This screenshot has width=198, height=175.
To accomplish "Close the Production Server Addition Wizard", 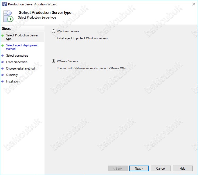I will pyautogui.click(x=194, y=4).
